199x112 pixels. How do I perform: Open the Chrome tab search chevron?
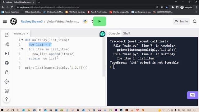(176, 2)
